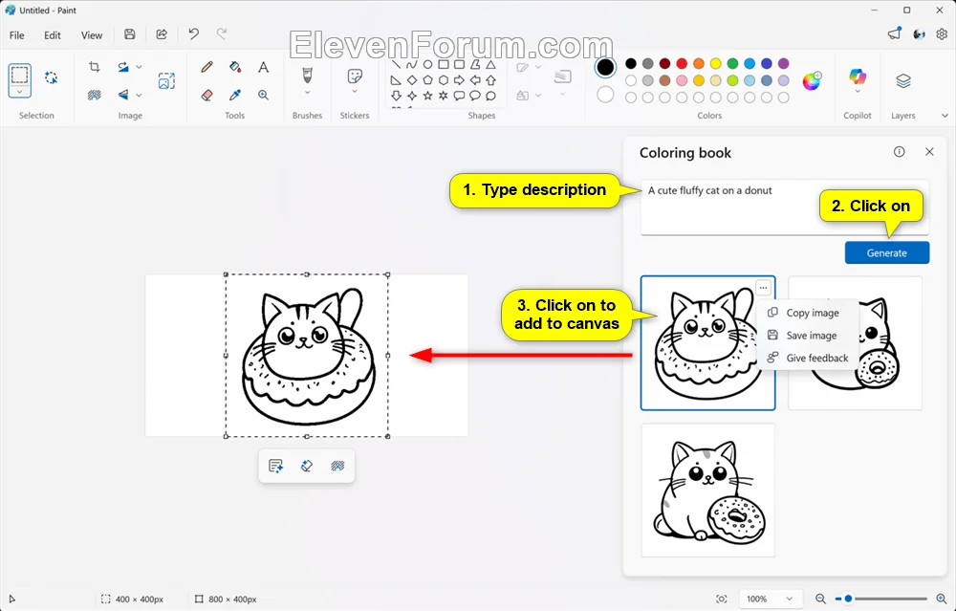Choose Save image from context menu

click(808, 336)
